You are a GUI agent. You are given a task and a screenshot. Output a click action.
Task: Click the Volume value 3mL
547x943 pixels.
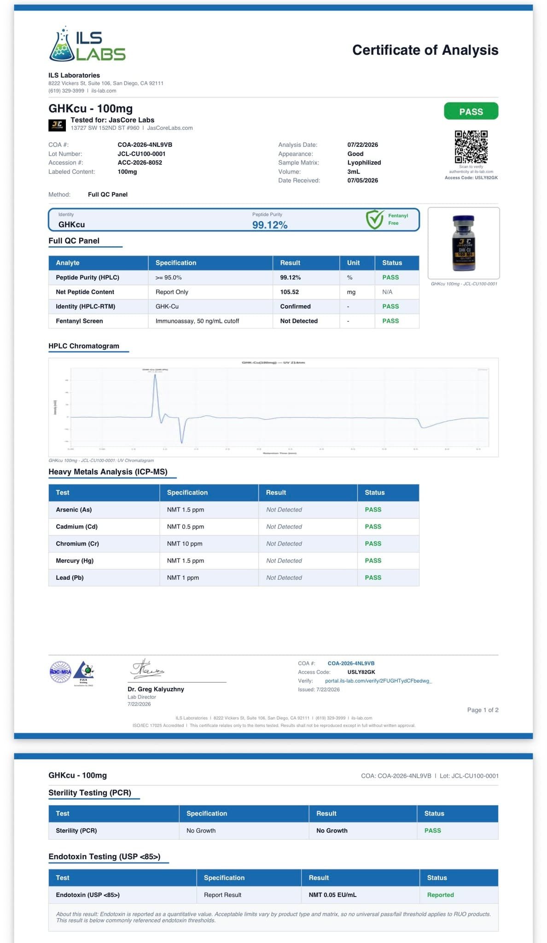(x=354, y=171)
